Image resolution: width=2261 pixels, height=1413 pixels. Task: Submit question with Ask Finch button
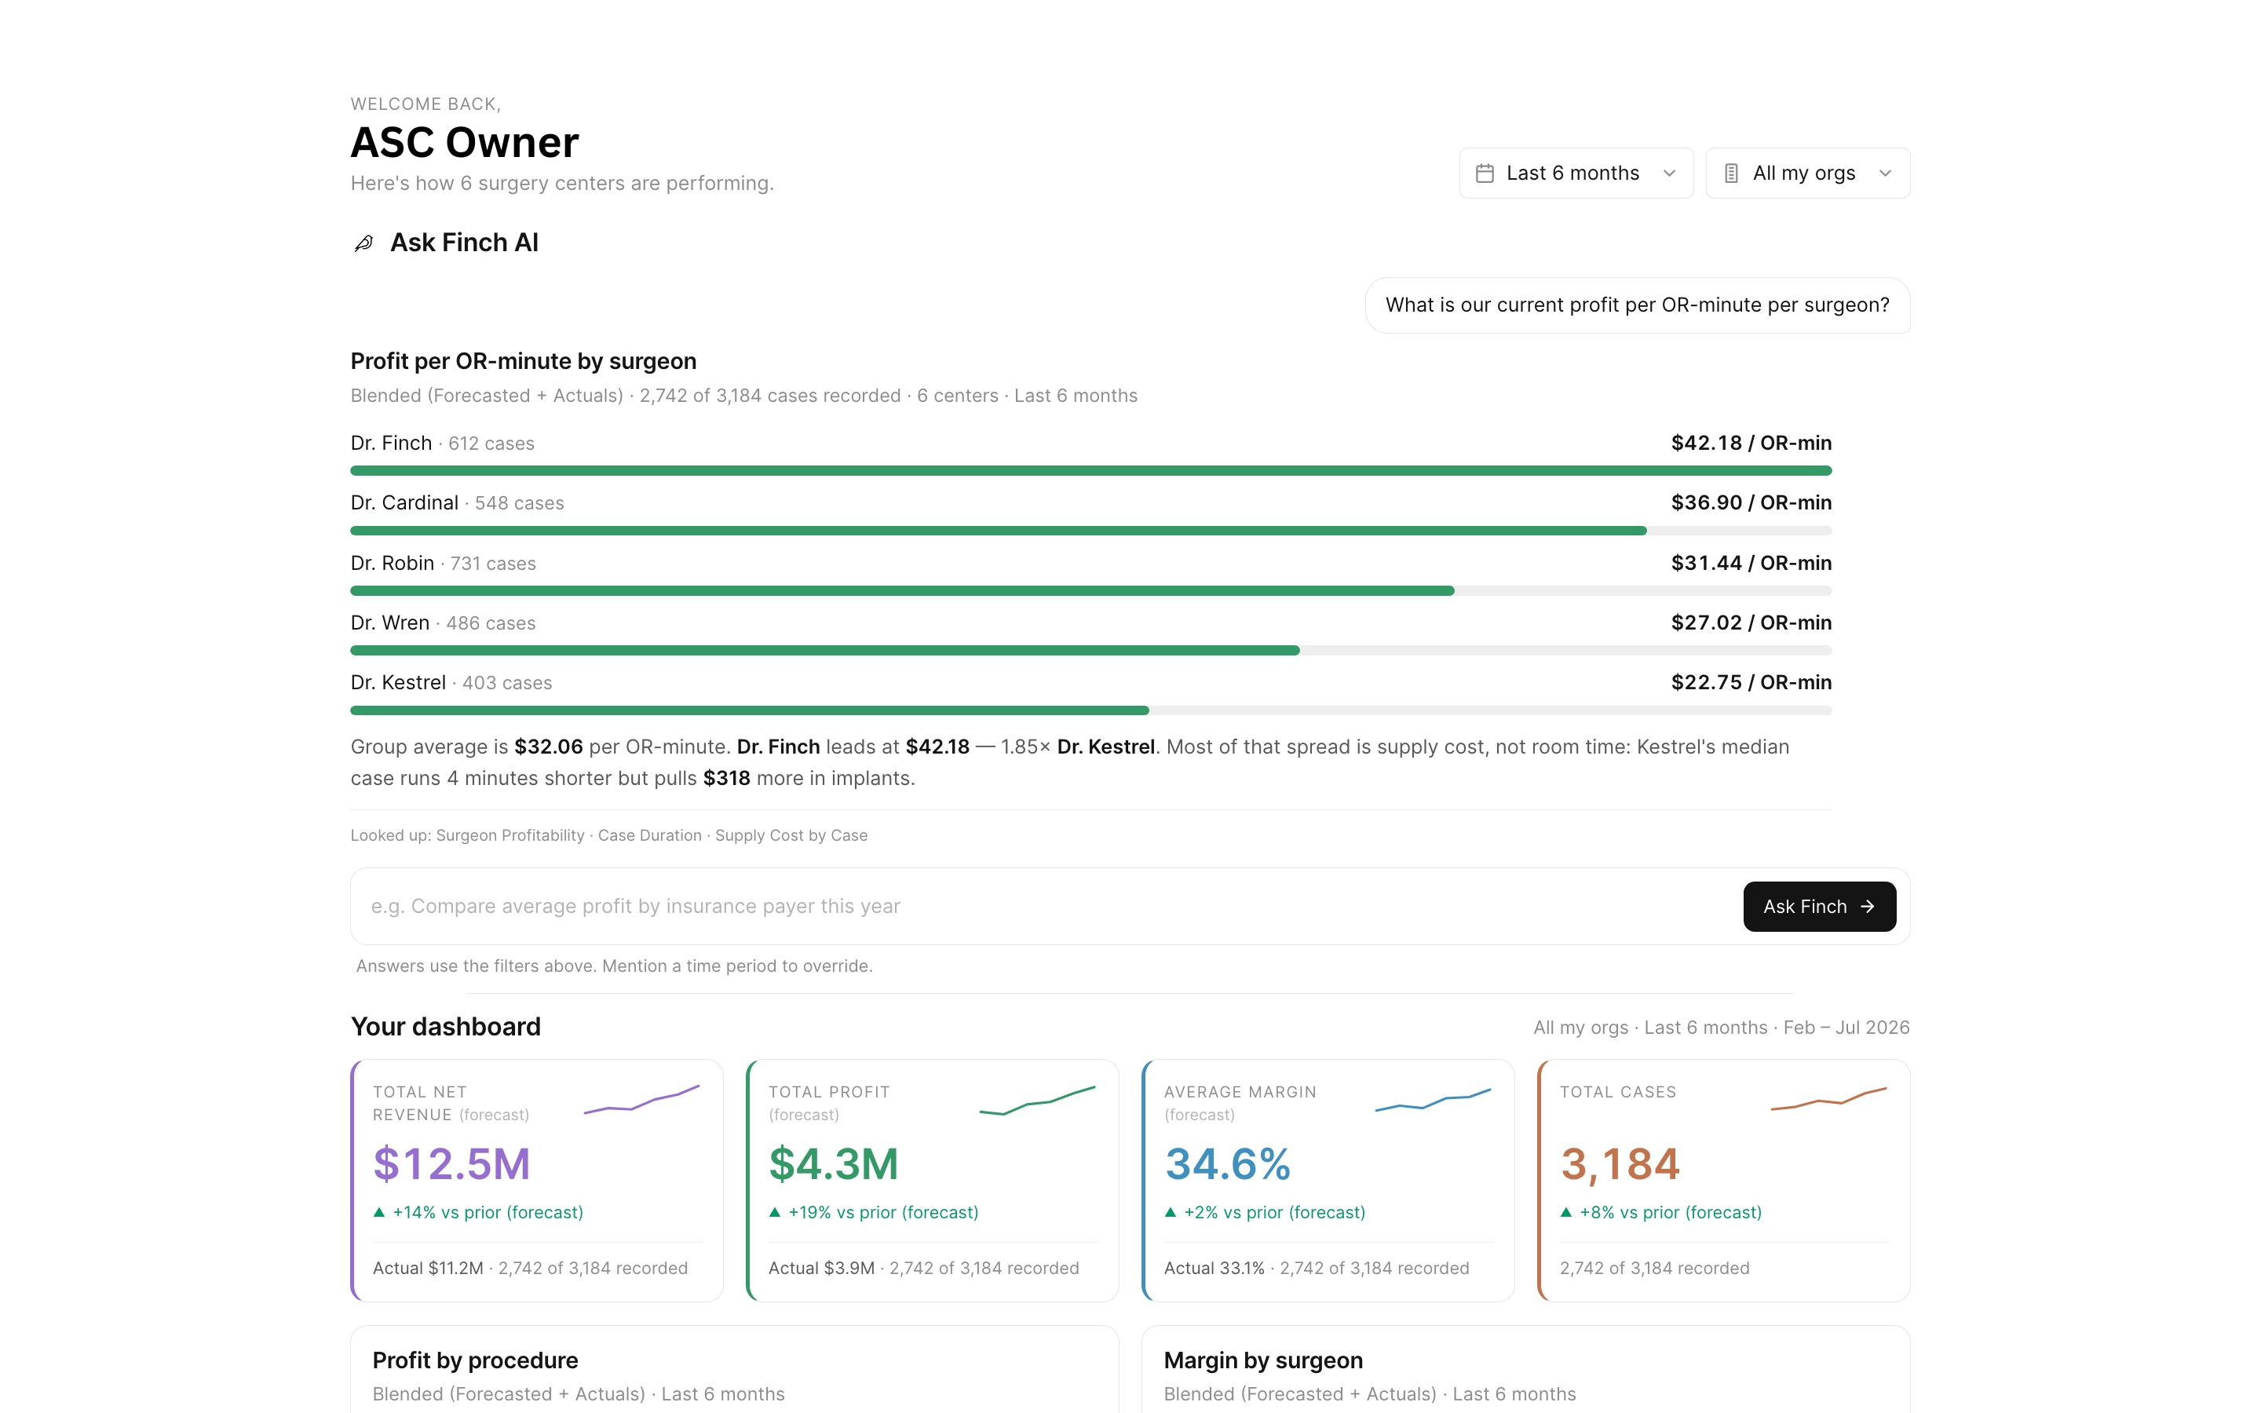(1819, 907)
